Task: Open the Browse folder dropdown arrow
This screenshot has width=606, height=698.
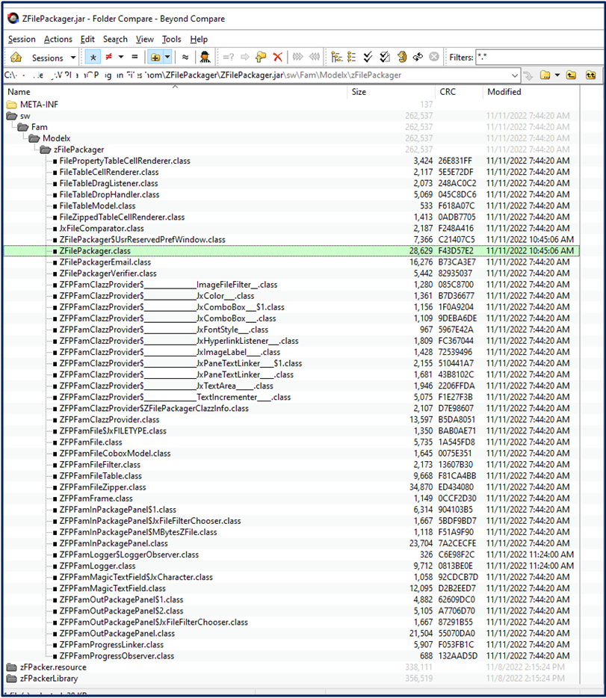Action: (557, 75)
